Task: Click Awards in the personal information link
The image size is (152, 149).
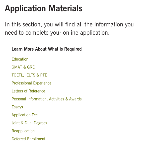Action: click(75, 99)
